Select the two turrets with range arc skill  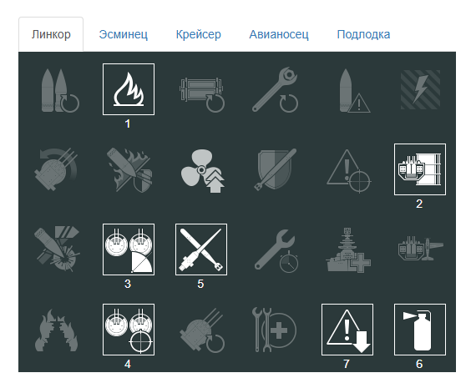(x=129, y=249)
